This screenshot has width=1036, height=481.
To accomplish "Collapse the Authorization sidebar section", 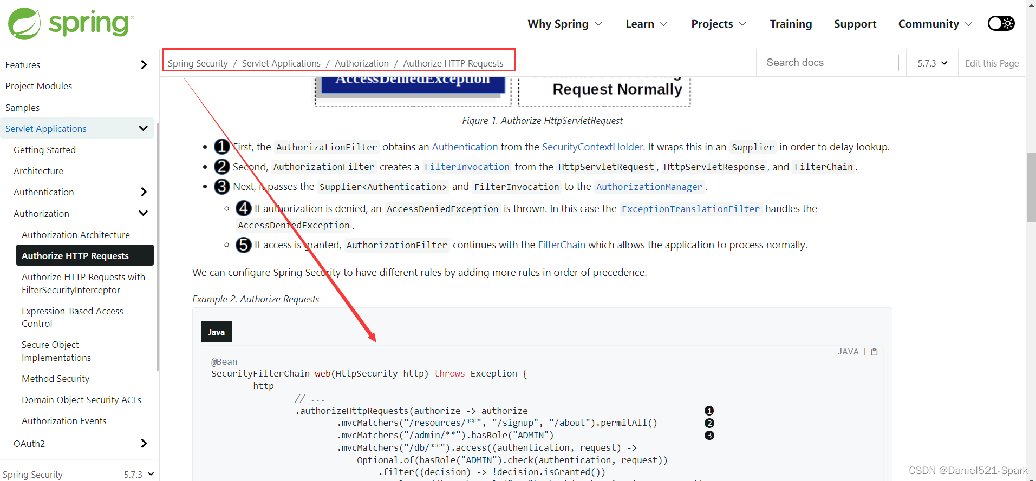I will [143, 213].
